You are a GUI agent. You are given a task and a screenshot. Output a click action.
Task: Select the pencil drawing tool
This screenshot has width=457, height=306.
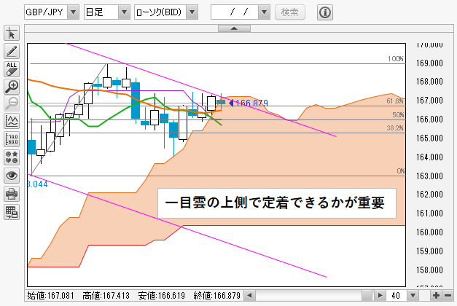pyautogui.click(x=12, y=51)
